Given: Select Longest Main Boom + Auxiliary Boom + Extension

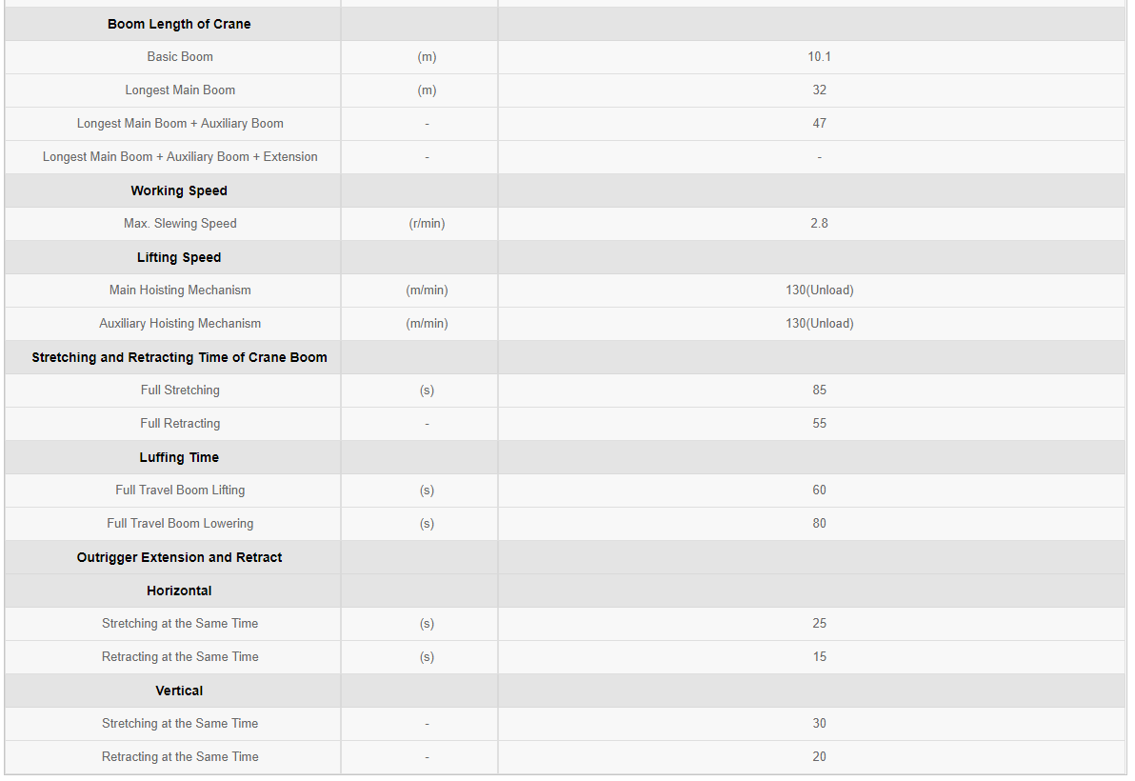Looking at the screenshot, I should tap(180, 156).
